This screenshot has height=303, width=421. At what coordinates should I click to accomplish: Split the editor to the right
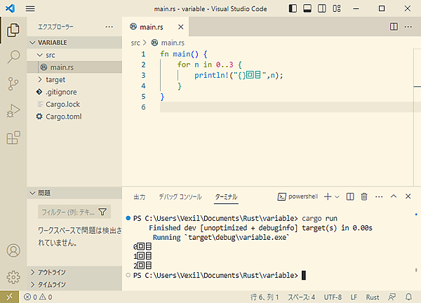pos(394,27)
